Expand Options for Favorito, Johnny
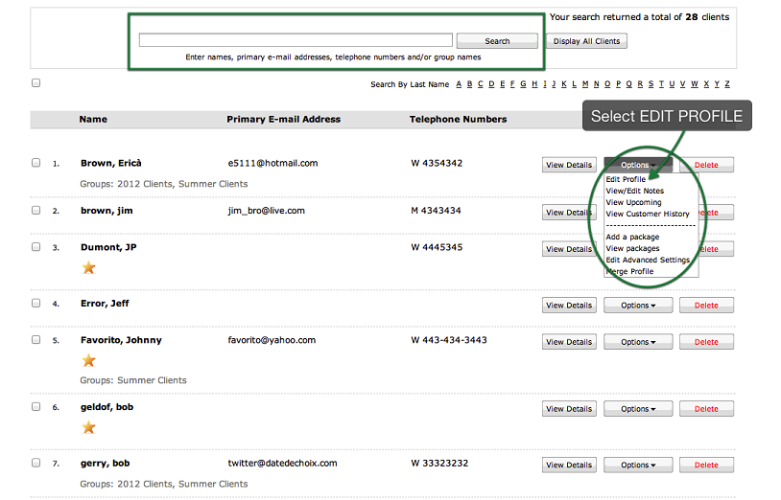Image resolution: width=781 pixels, height=500 pixels. point(637,342)
